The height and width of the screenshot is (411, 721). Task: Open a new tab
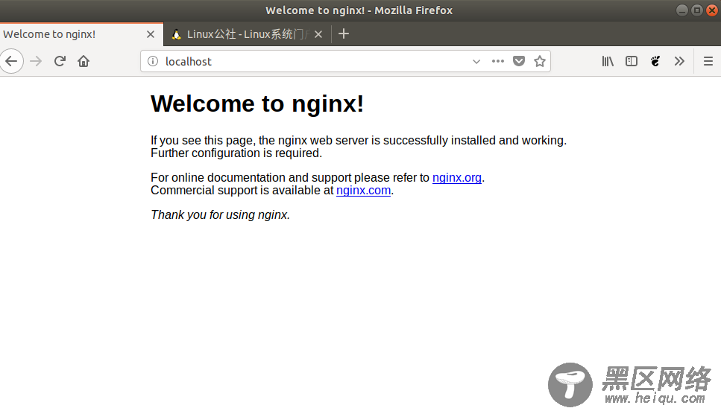click(344, 34)
